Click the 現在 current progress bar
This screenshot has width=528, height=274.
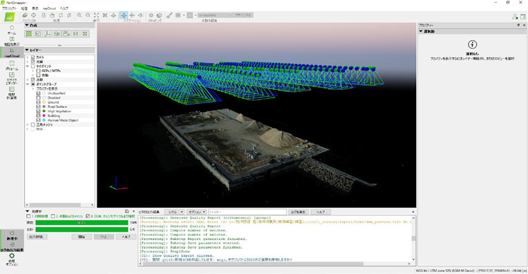click(x=82, y=223)
